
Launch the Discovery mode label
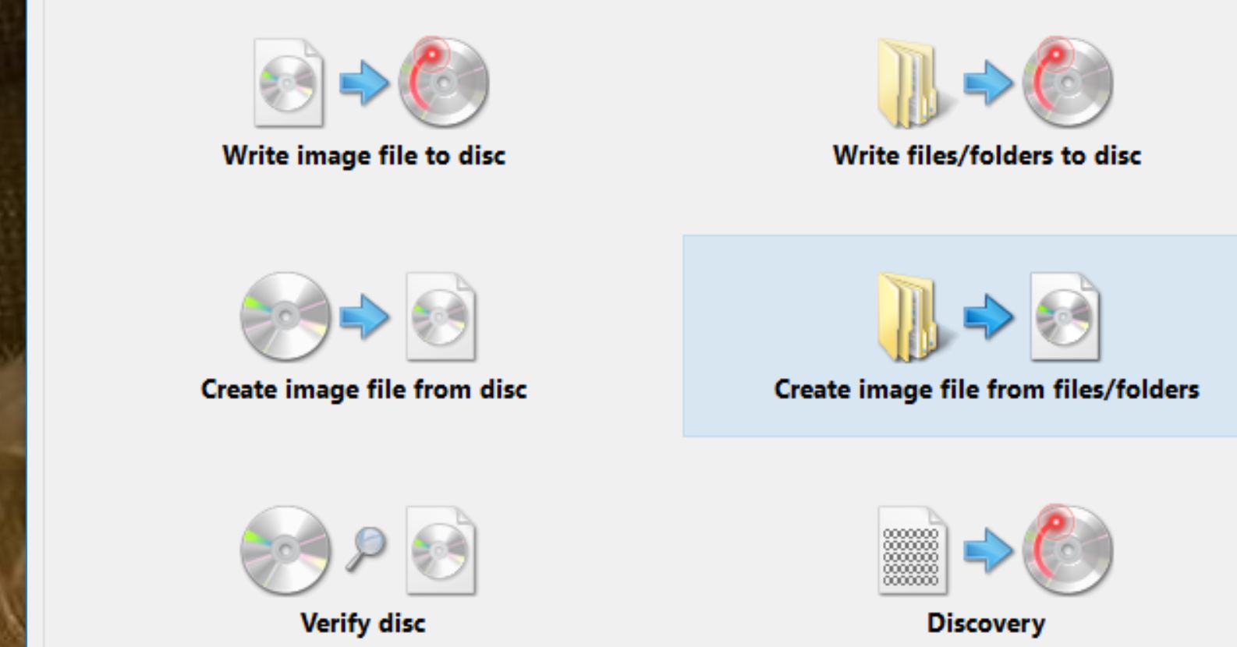[x=987, y=623]
